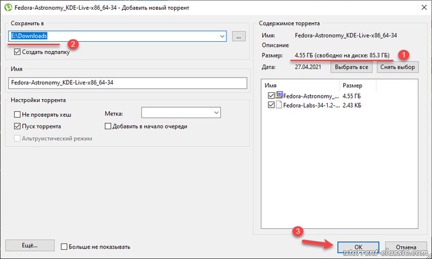Click the ISO file icon for Fedora-Astronomy

point(279,95)
